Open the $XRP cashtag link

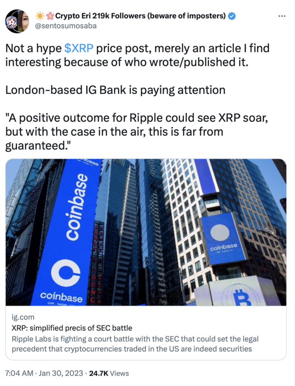pos(79,48)
